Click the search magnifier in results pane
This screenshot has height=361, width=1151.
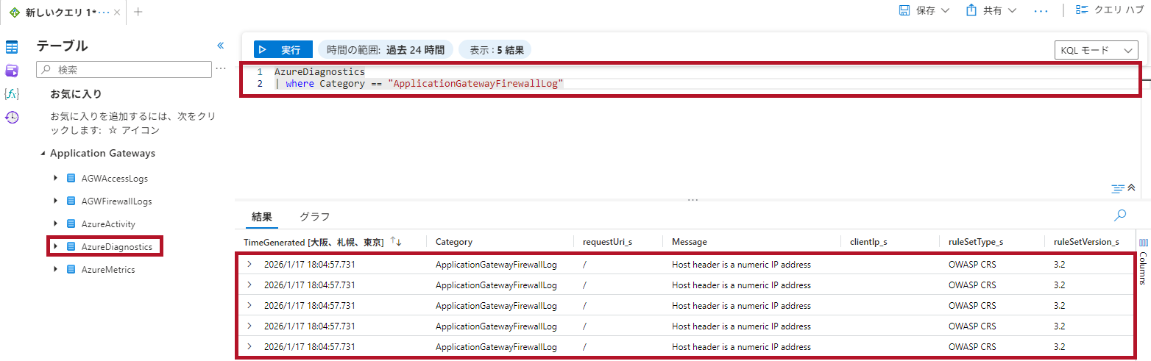tap(1120, 215)
